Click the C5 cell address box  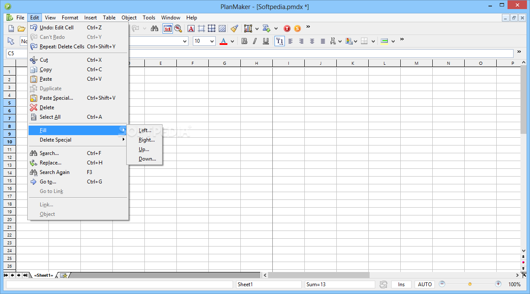click(x=17, y=54)
